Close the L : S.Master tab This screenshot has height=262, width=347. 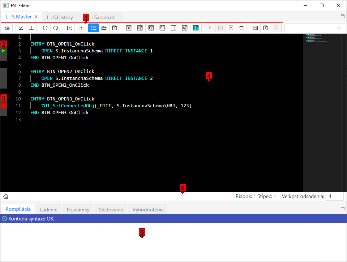pyautogui.click(x=36, y=17)
